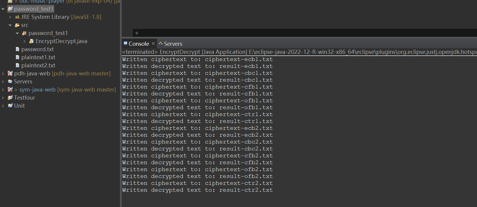477x207 pixels.
Task: Click the Unit project icon
Action: 10,106
